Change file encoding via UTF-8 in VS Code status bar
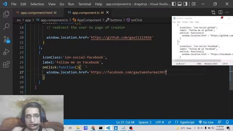 159,122
